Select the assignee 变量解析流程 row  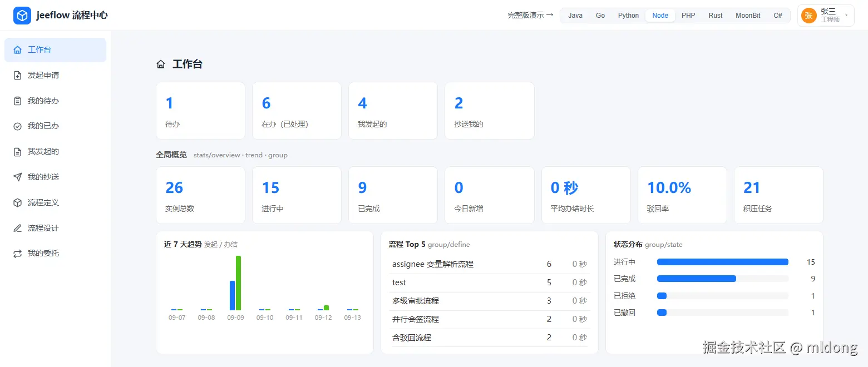pos(490,264)
